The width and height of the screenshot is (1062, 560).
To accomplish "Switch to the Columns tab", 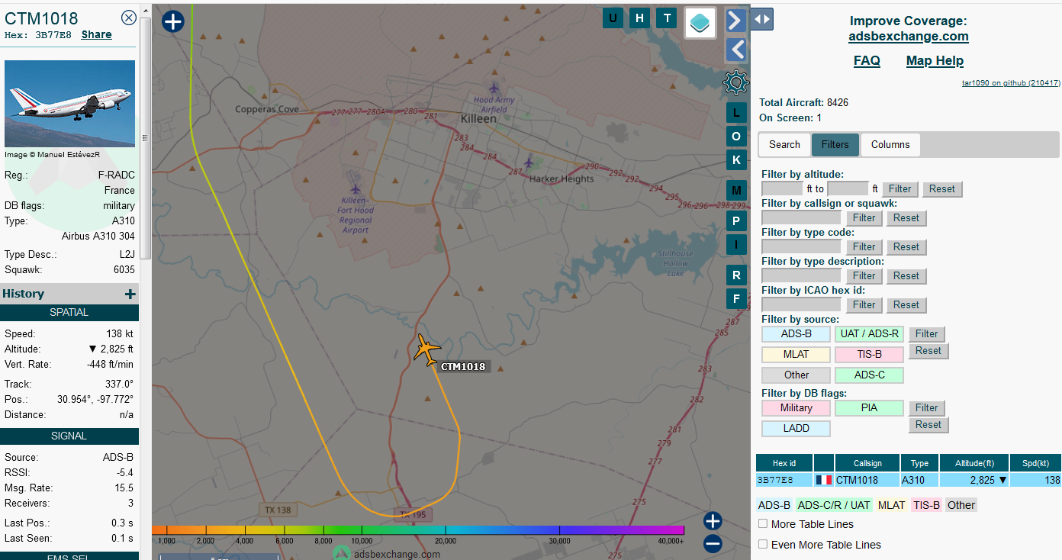I will [890, 145].
